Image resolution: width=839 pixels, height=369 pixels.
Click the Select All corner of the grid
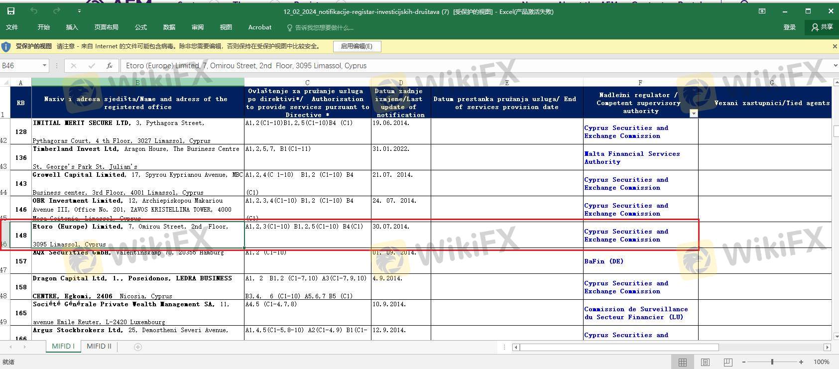click(x=5, y=83)
